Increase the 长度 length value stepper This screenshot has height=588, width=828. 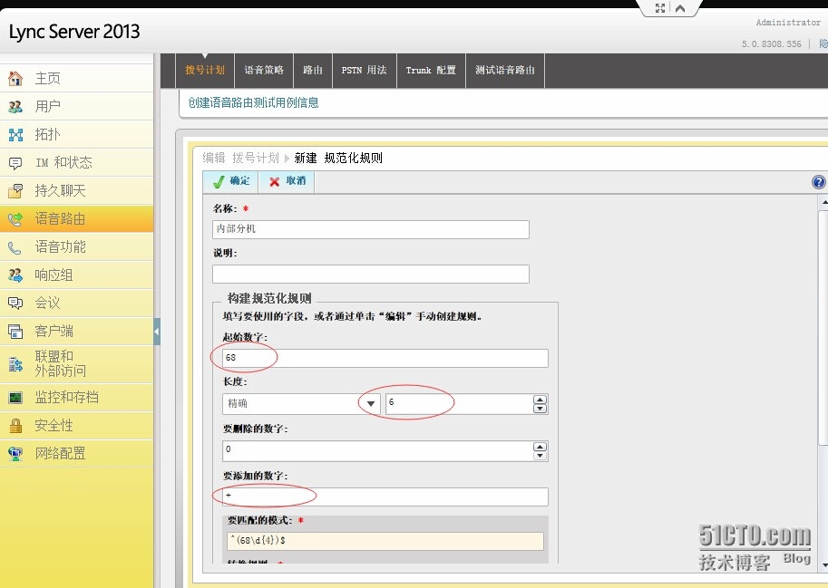pyautogui.click(x=540, y=400)
